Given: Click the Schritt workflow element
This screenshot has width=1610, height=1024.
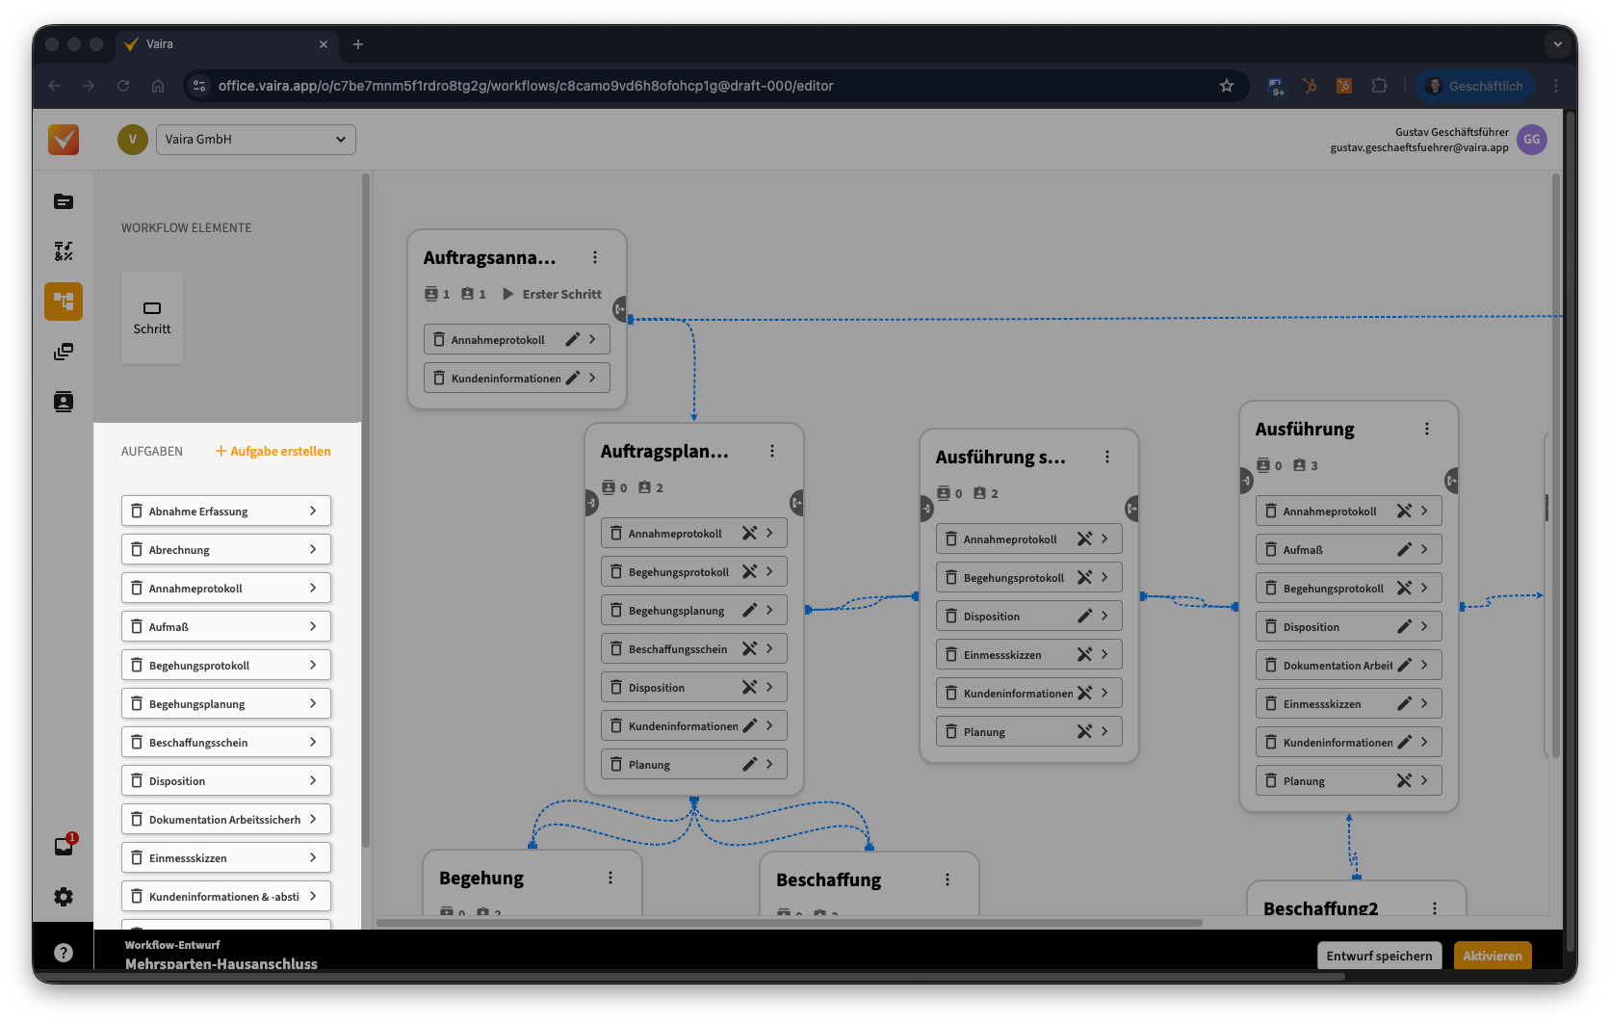Looking at the screenshot, I should [152, 318].
